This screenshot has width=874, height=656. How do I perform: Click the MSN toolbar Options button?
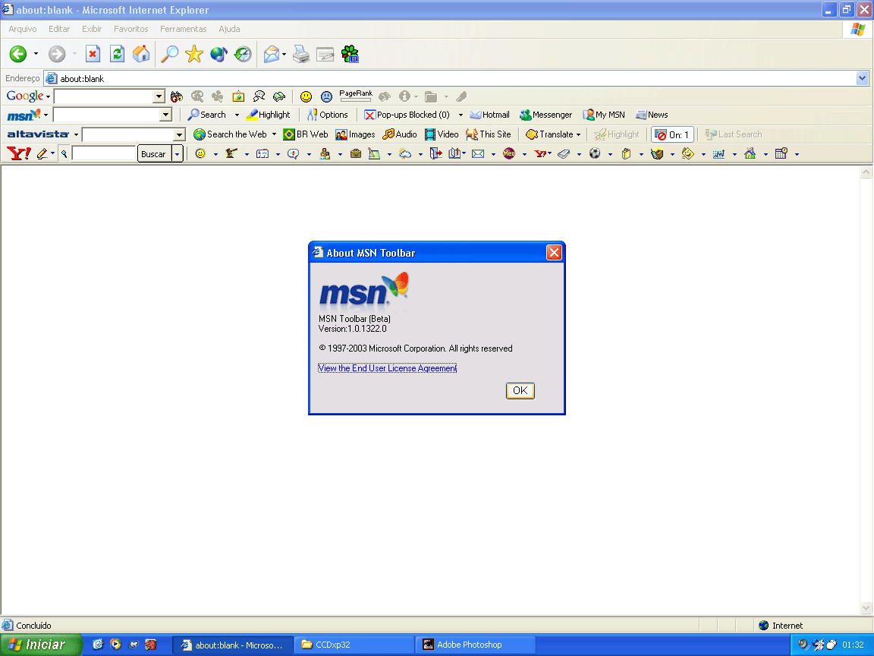point(328,115)
